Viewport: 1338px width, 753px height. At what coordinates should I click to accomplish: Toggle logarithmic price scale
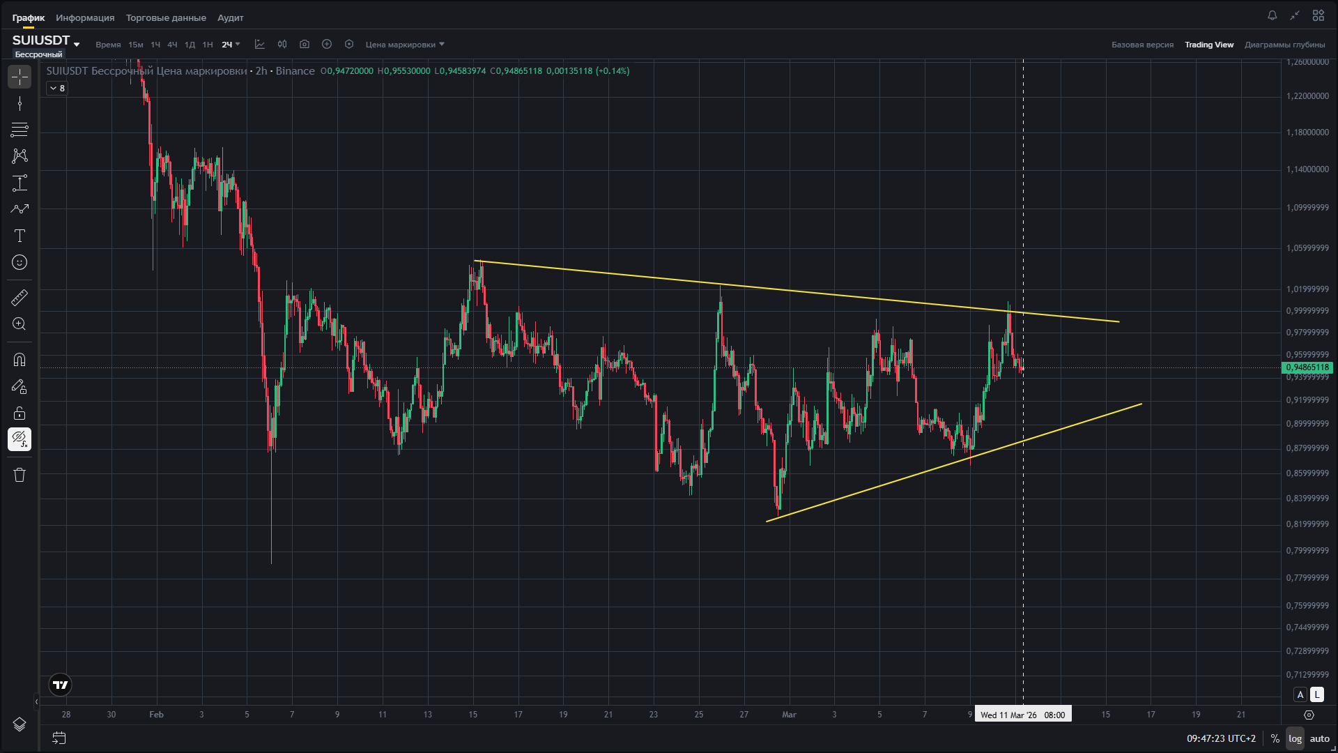pos(1295,738)
